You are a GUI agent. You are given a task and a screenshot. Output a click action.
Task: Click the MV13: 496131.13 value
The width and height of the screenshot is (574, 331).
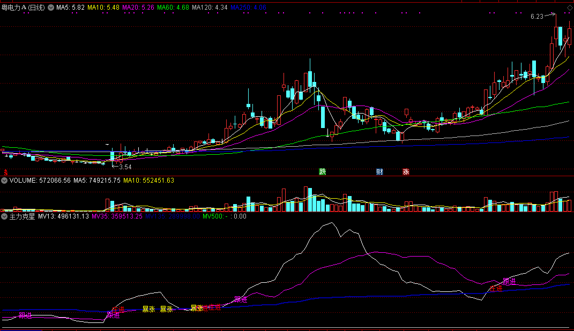pos(63,216)
